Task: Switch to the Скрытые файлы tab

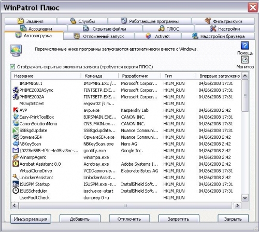Action: (105, 28)
